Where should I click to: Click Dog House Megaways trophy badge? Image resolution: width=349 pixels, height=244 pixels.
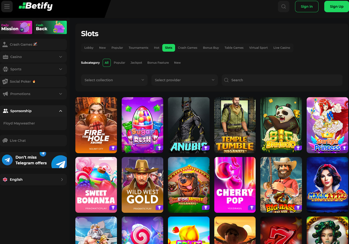click(206, 207)
